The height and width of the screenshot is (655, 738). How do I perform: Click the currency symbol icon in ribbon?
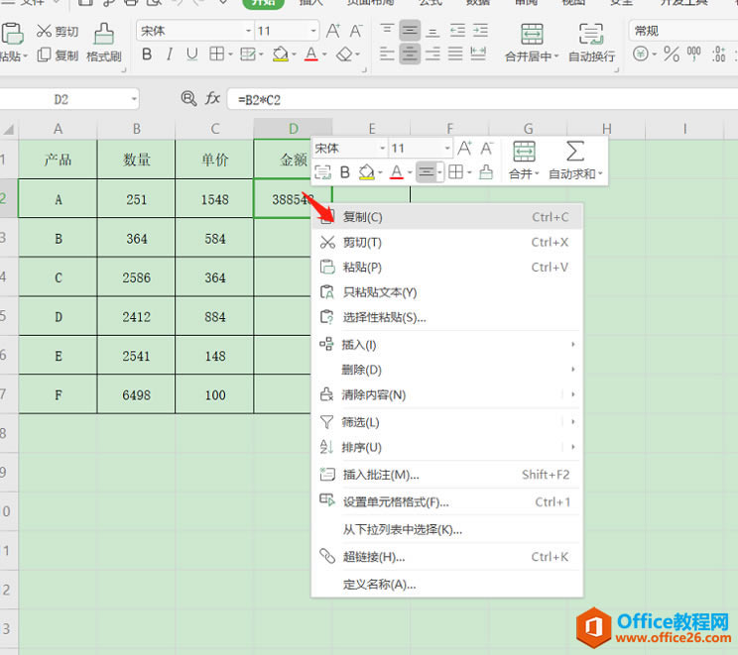(x=641, y=54)
